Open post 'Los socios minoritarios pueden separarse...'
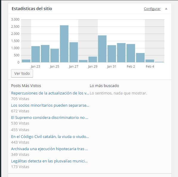The width and height of the screenshot is (178, 177). 50,105
